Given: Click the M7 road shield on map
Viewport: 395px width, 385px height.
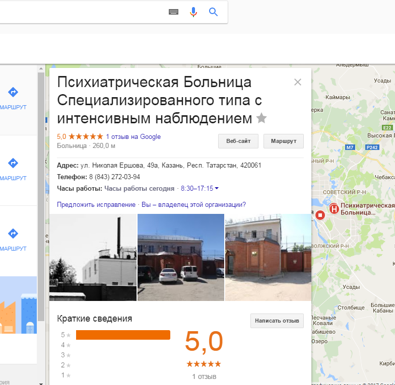Looking at the screenshot, I should (x=350, y=147).
